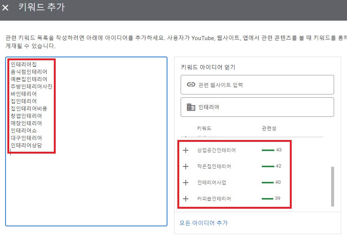Select 인테리어사업 keyword suggestion text
Viewport: 347px width, 237px height.
click(212, 183)
